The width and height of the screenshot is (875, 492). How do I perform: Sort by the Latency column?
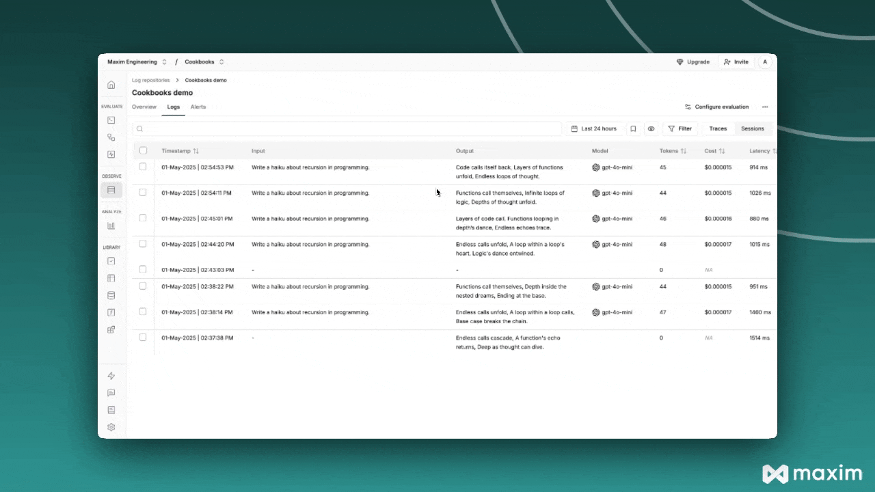pos(763,151)
